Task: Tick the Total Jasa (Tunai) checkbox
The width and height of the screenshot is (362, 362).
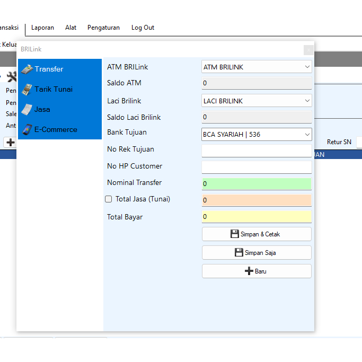Action: [108, 199]
